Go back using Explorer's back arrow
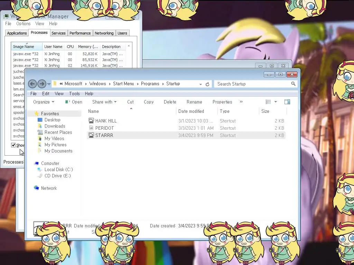The height and width of the screenshot is (265, 354). [32, 84]
